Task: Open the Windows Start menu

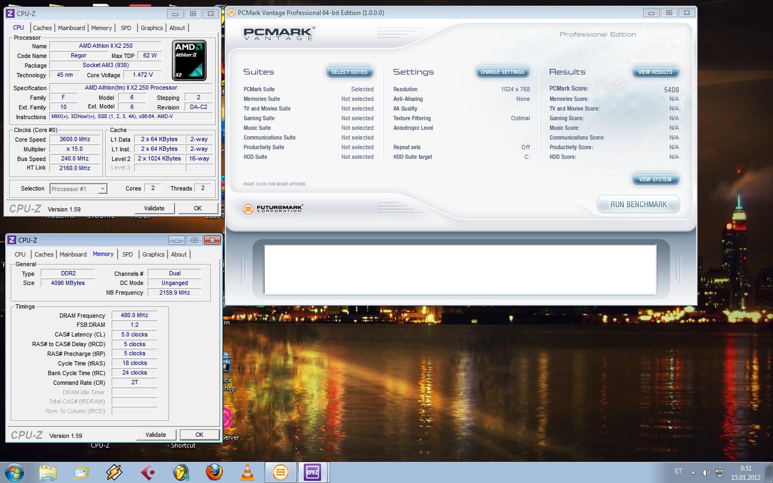Action: coord(14,472)
